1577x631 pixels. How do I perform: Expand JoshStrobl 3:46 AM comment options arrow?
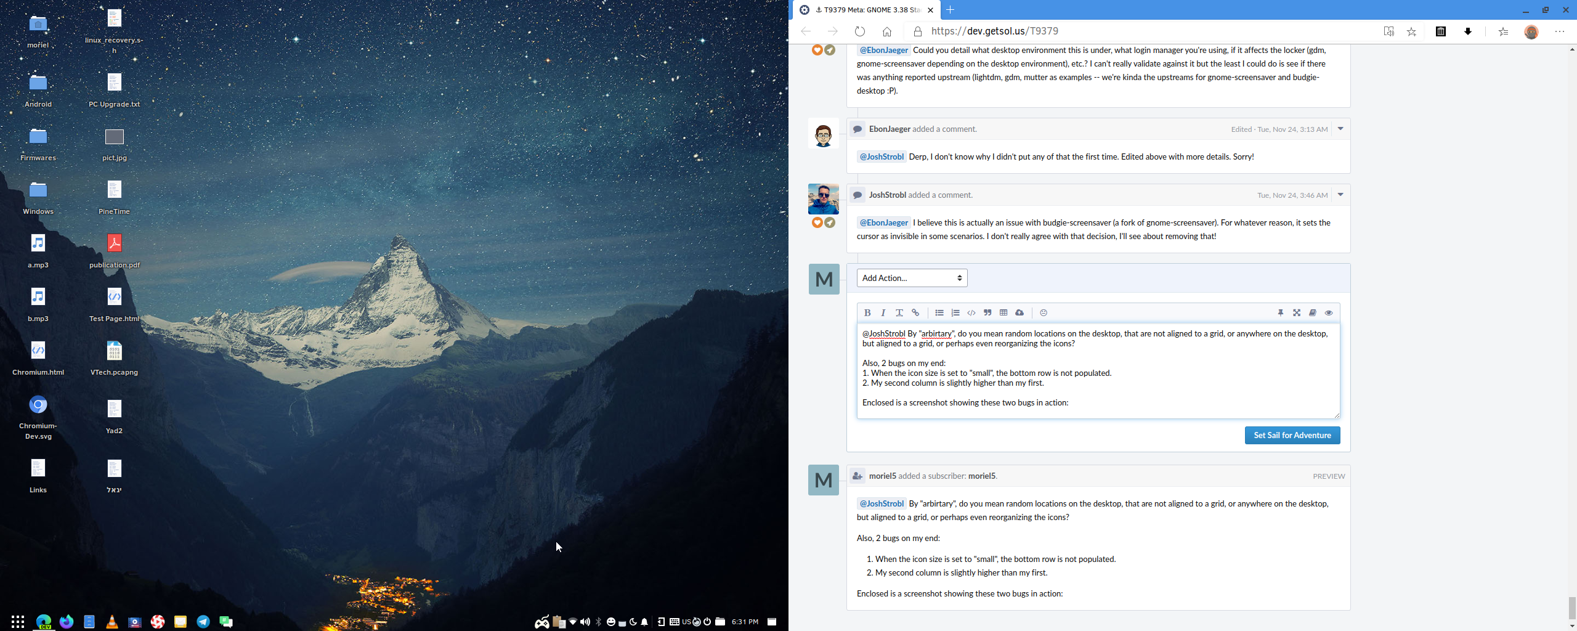(x=1340, y=195)
